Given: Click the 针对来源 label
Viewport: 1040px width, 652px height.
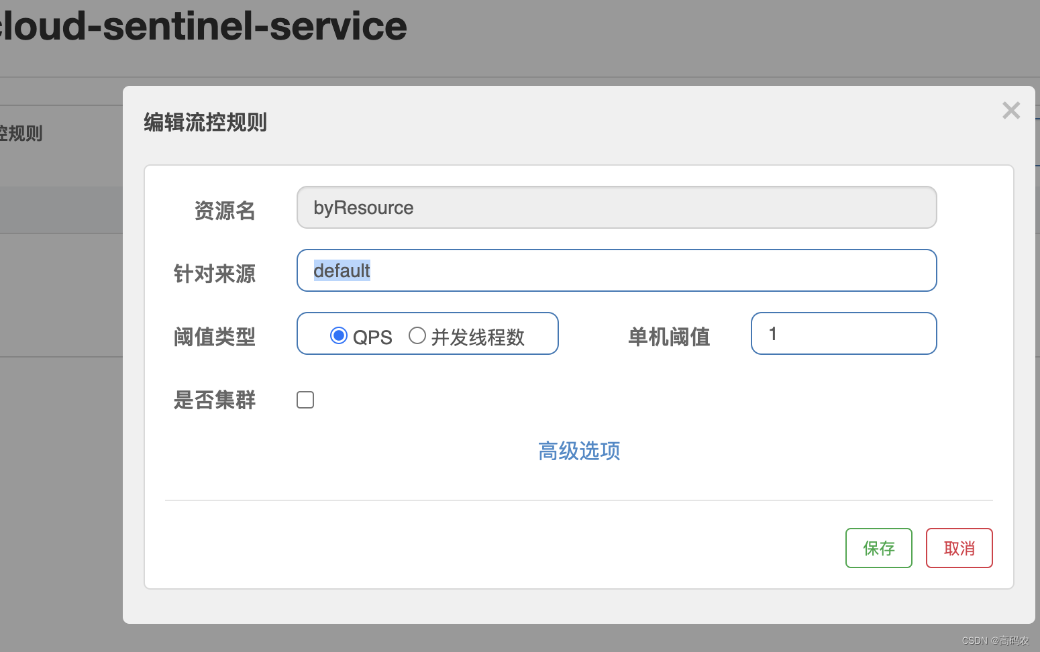Looking at the screenshot, I should [215, 274].
